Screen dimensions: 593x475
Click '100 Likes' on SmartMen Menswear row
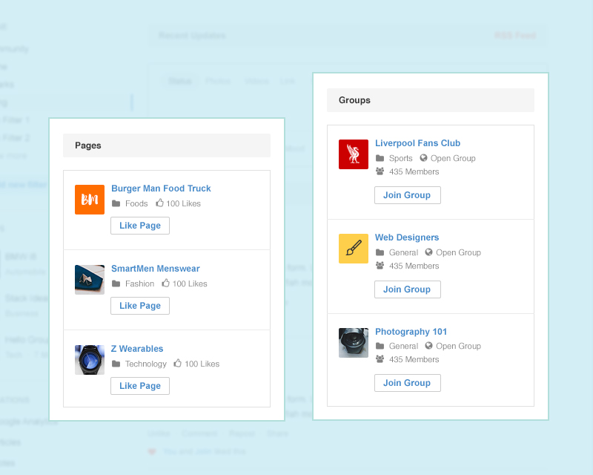tap(190, 284)
